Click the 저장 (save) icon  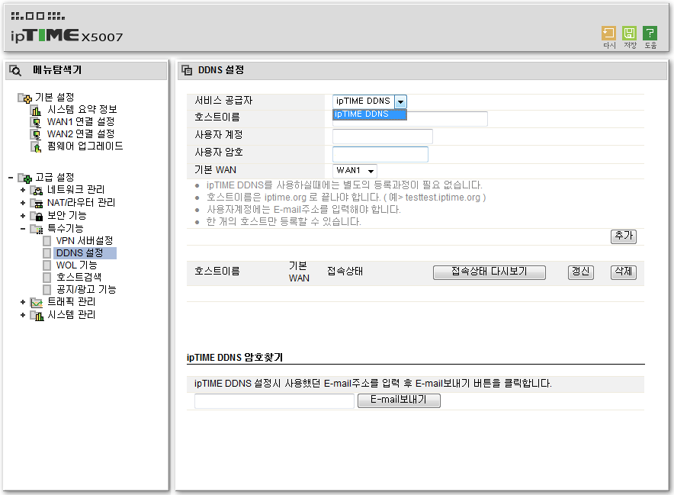coord(629,34)
